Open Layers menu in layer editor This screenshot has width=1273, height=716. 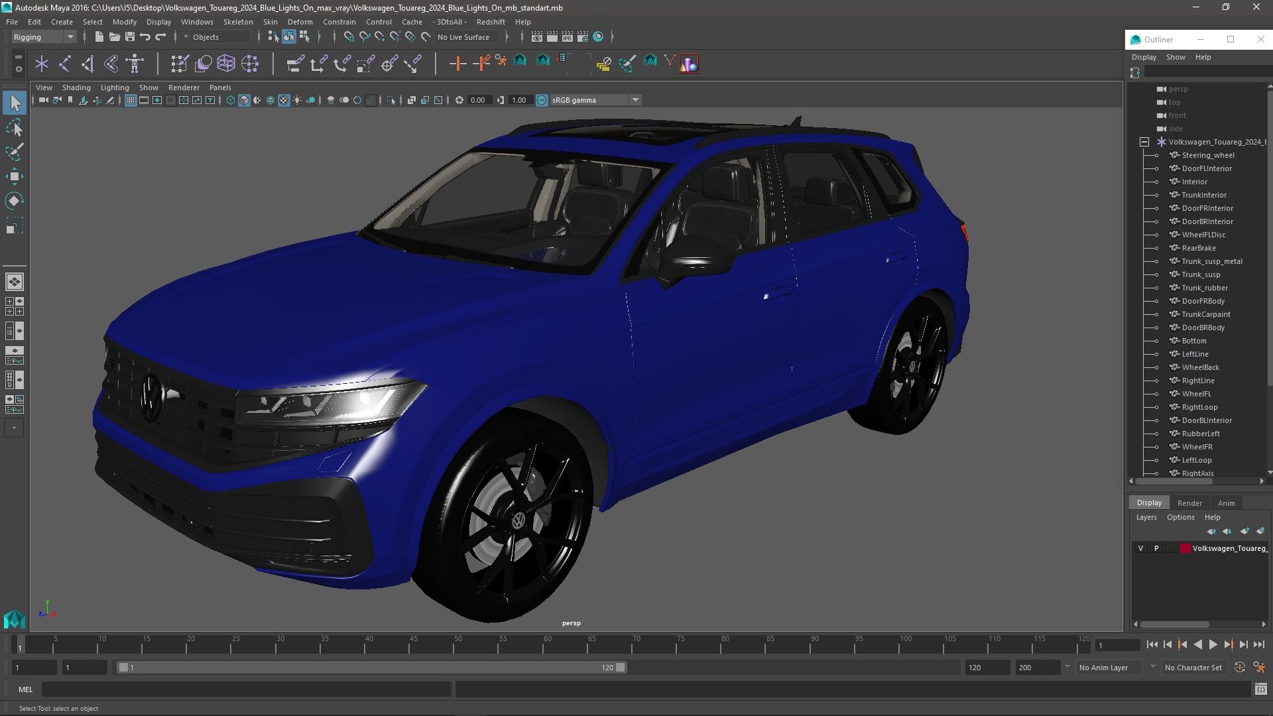tap(1146, 517)
